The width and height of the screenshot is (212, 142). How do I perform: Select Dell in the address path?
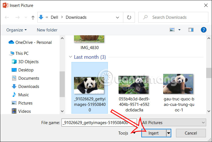(x=54, y=17)
